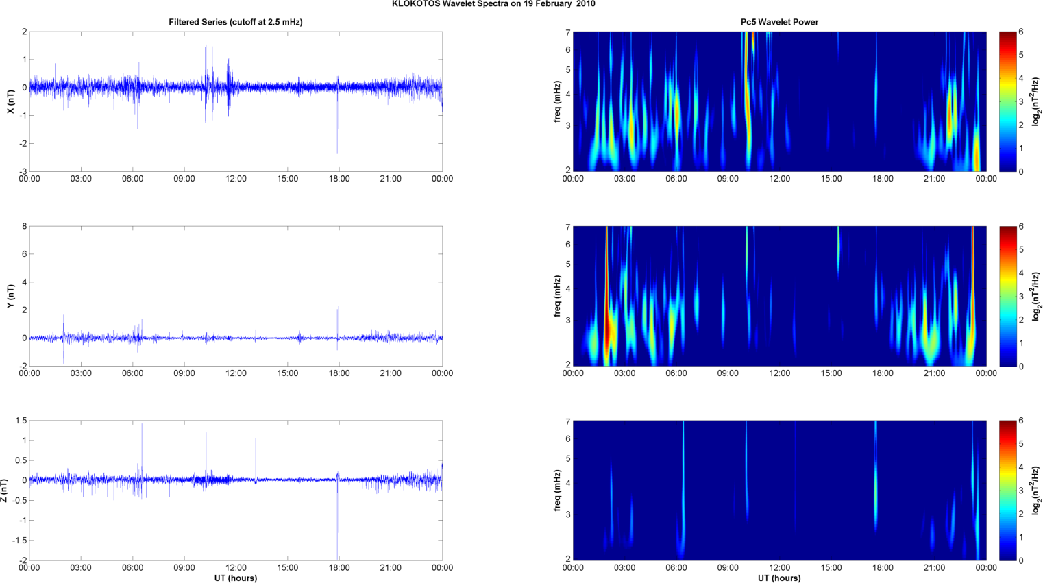Click the 8 tick on Y (nT) axis
Viewport: 1043px width, 583px height.
pos(25,226)
